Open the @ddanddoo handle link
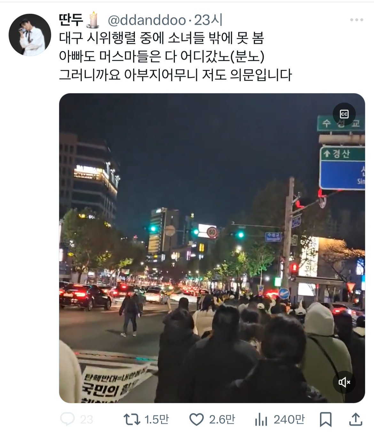Viewport: 374px width, 435px height. pos(147,20)
